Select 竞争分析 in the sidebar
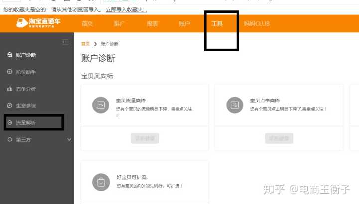Viewport: 359px width, 204px height. click(26, 89)
